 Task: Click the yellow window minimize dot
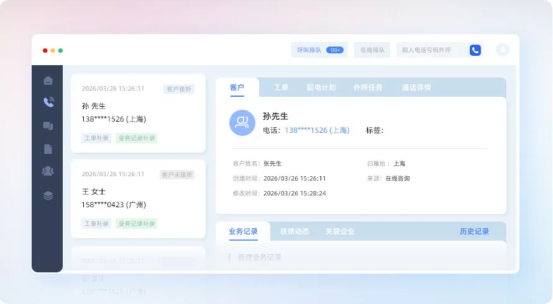tap(53, 50)
